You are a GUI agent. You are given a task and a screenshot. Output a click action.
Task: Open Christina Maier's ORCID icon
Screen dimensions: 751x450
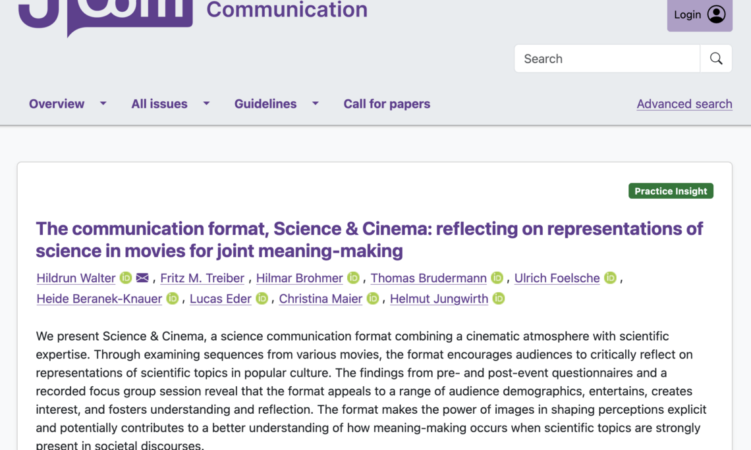pyautogui.click(x=373, y=299)
